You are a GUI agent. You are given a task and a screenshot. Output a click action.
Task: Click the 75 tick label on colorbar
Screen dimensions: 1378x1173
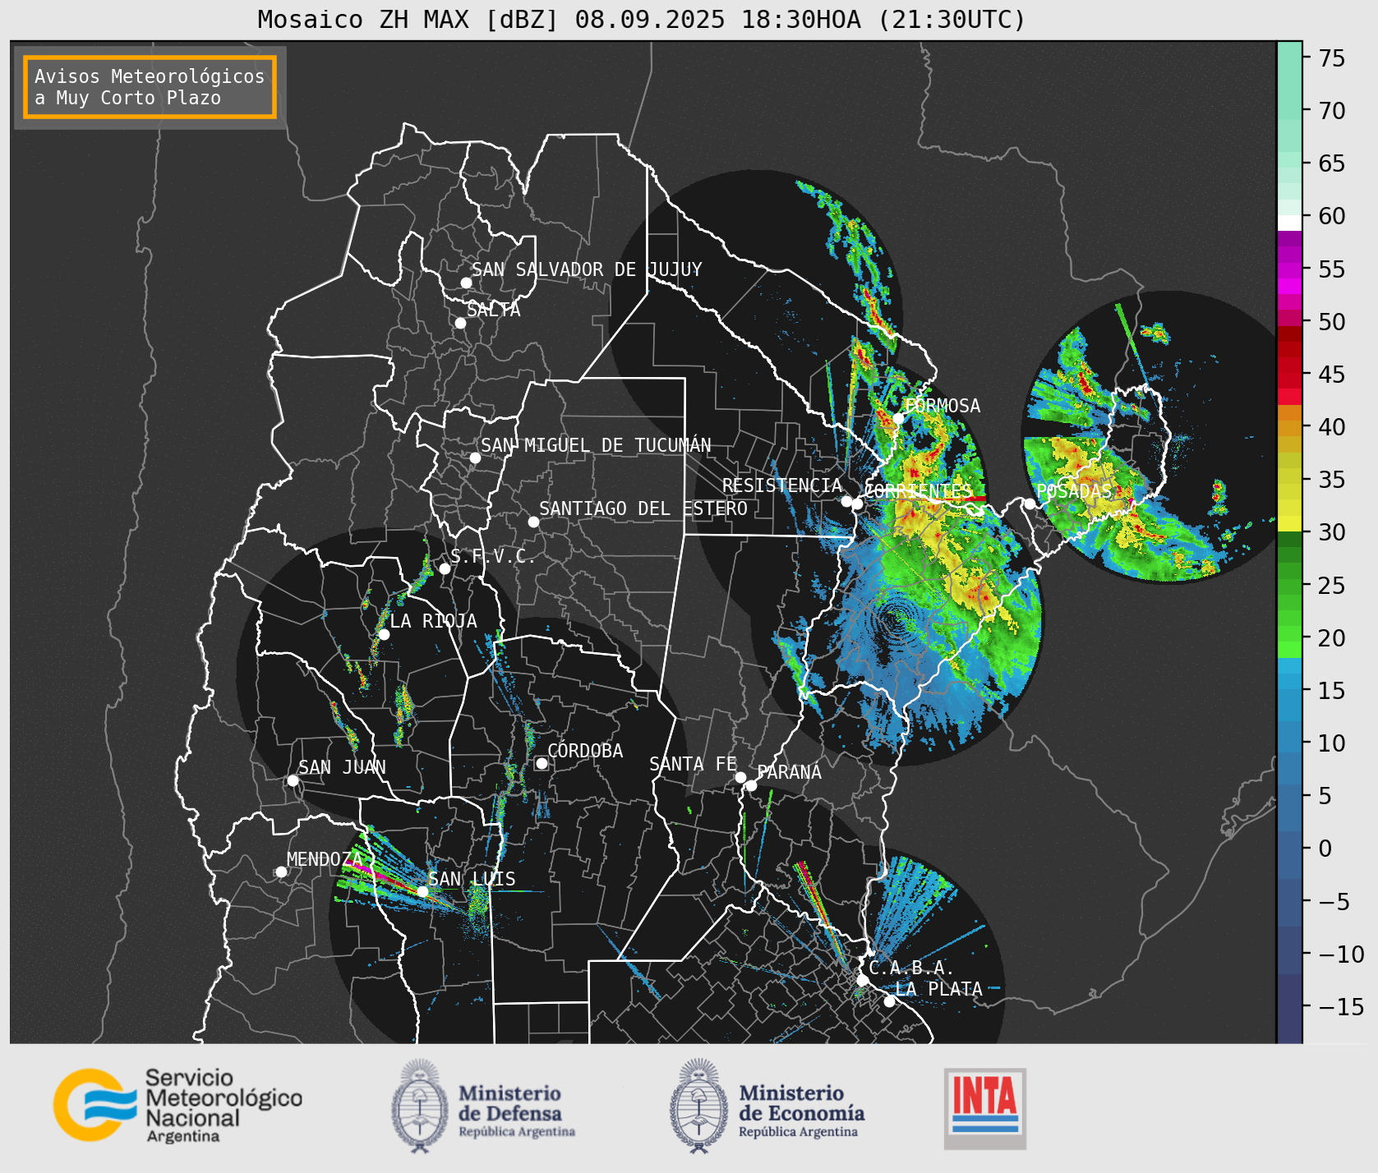1332,58
